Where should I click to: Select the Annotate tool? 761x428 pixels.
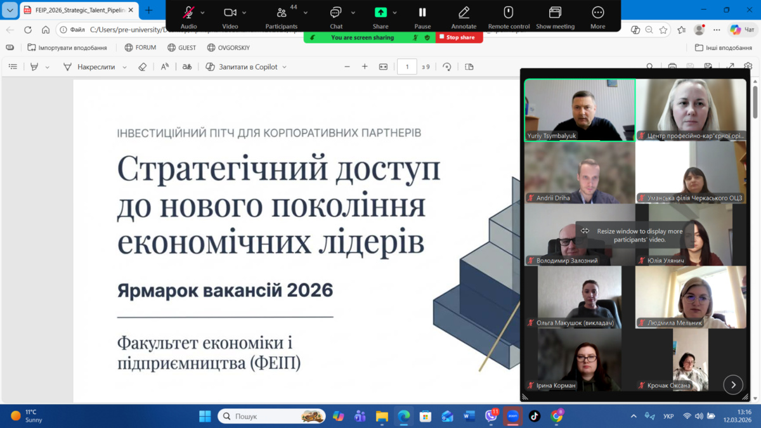[x=464, y=13]
